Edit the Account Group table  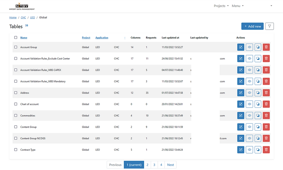pos(241,47)
